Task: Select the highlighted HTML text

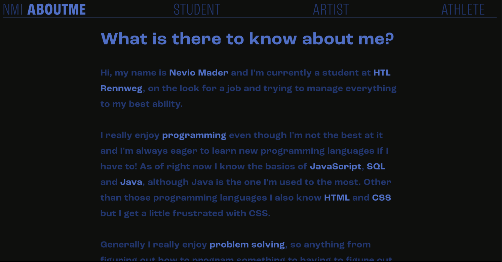Action: 337,198
